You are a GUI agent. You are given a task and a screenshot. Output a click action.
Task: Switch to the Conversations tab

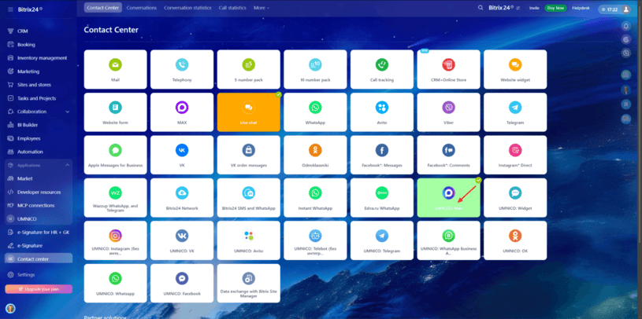(141, 8)
